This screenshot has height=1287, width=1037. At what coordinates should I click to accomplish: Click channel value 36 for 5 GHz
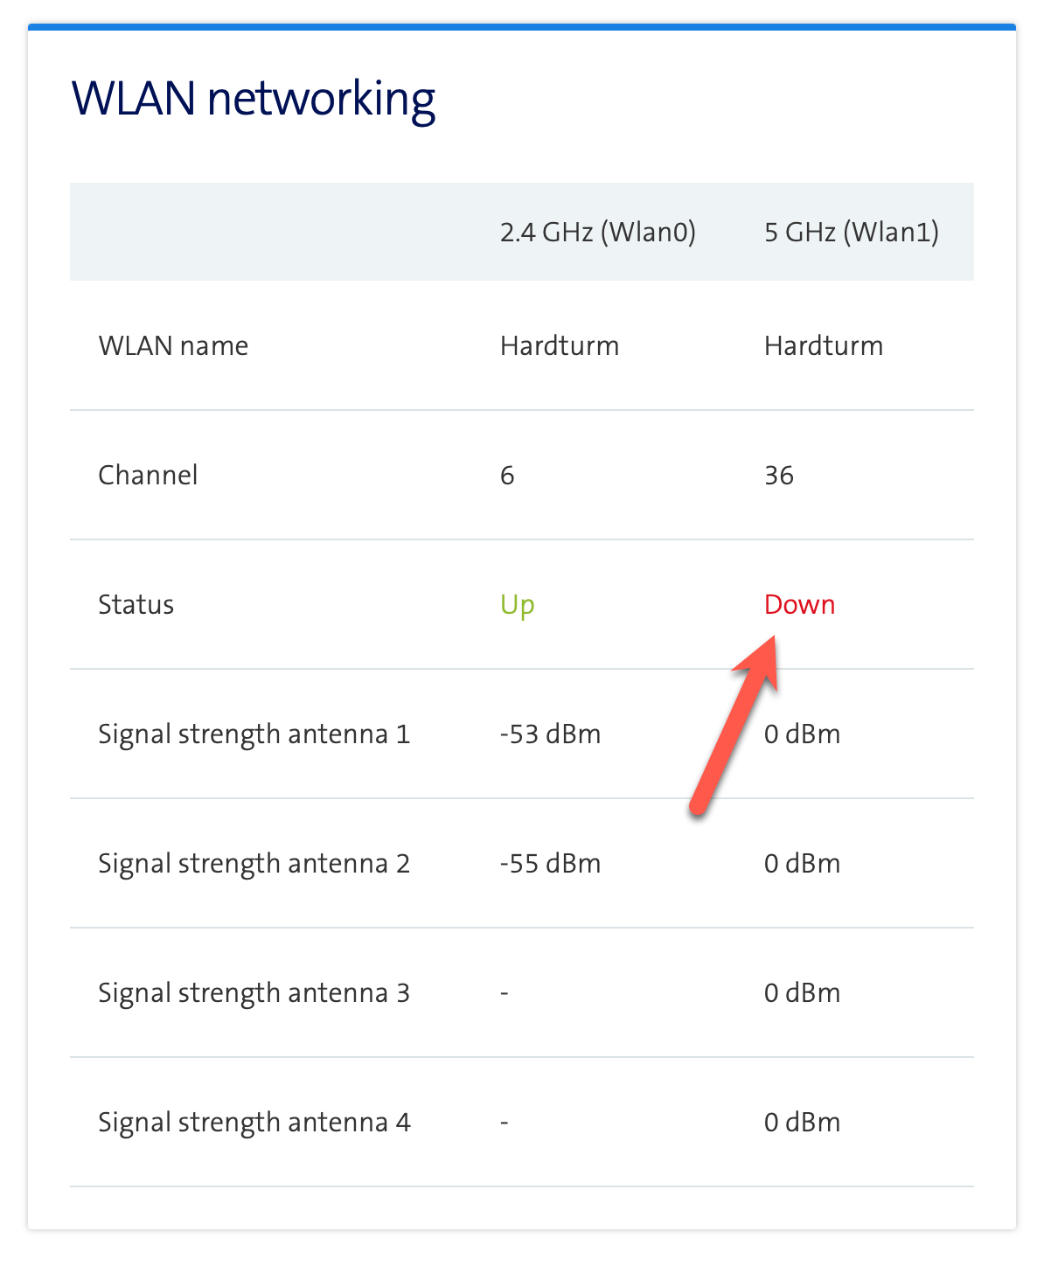(x=778, y=475)
